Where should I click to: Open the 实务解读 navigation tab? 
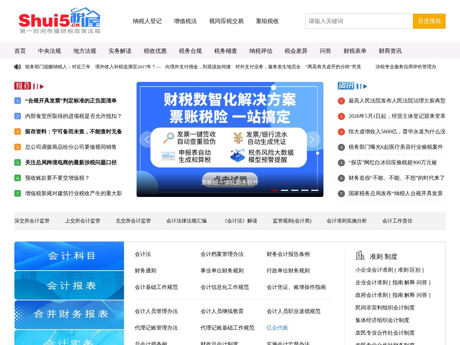coord(120,51)
